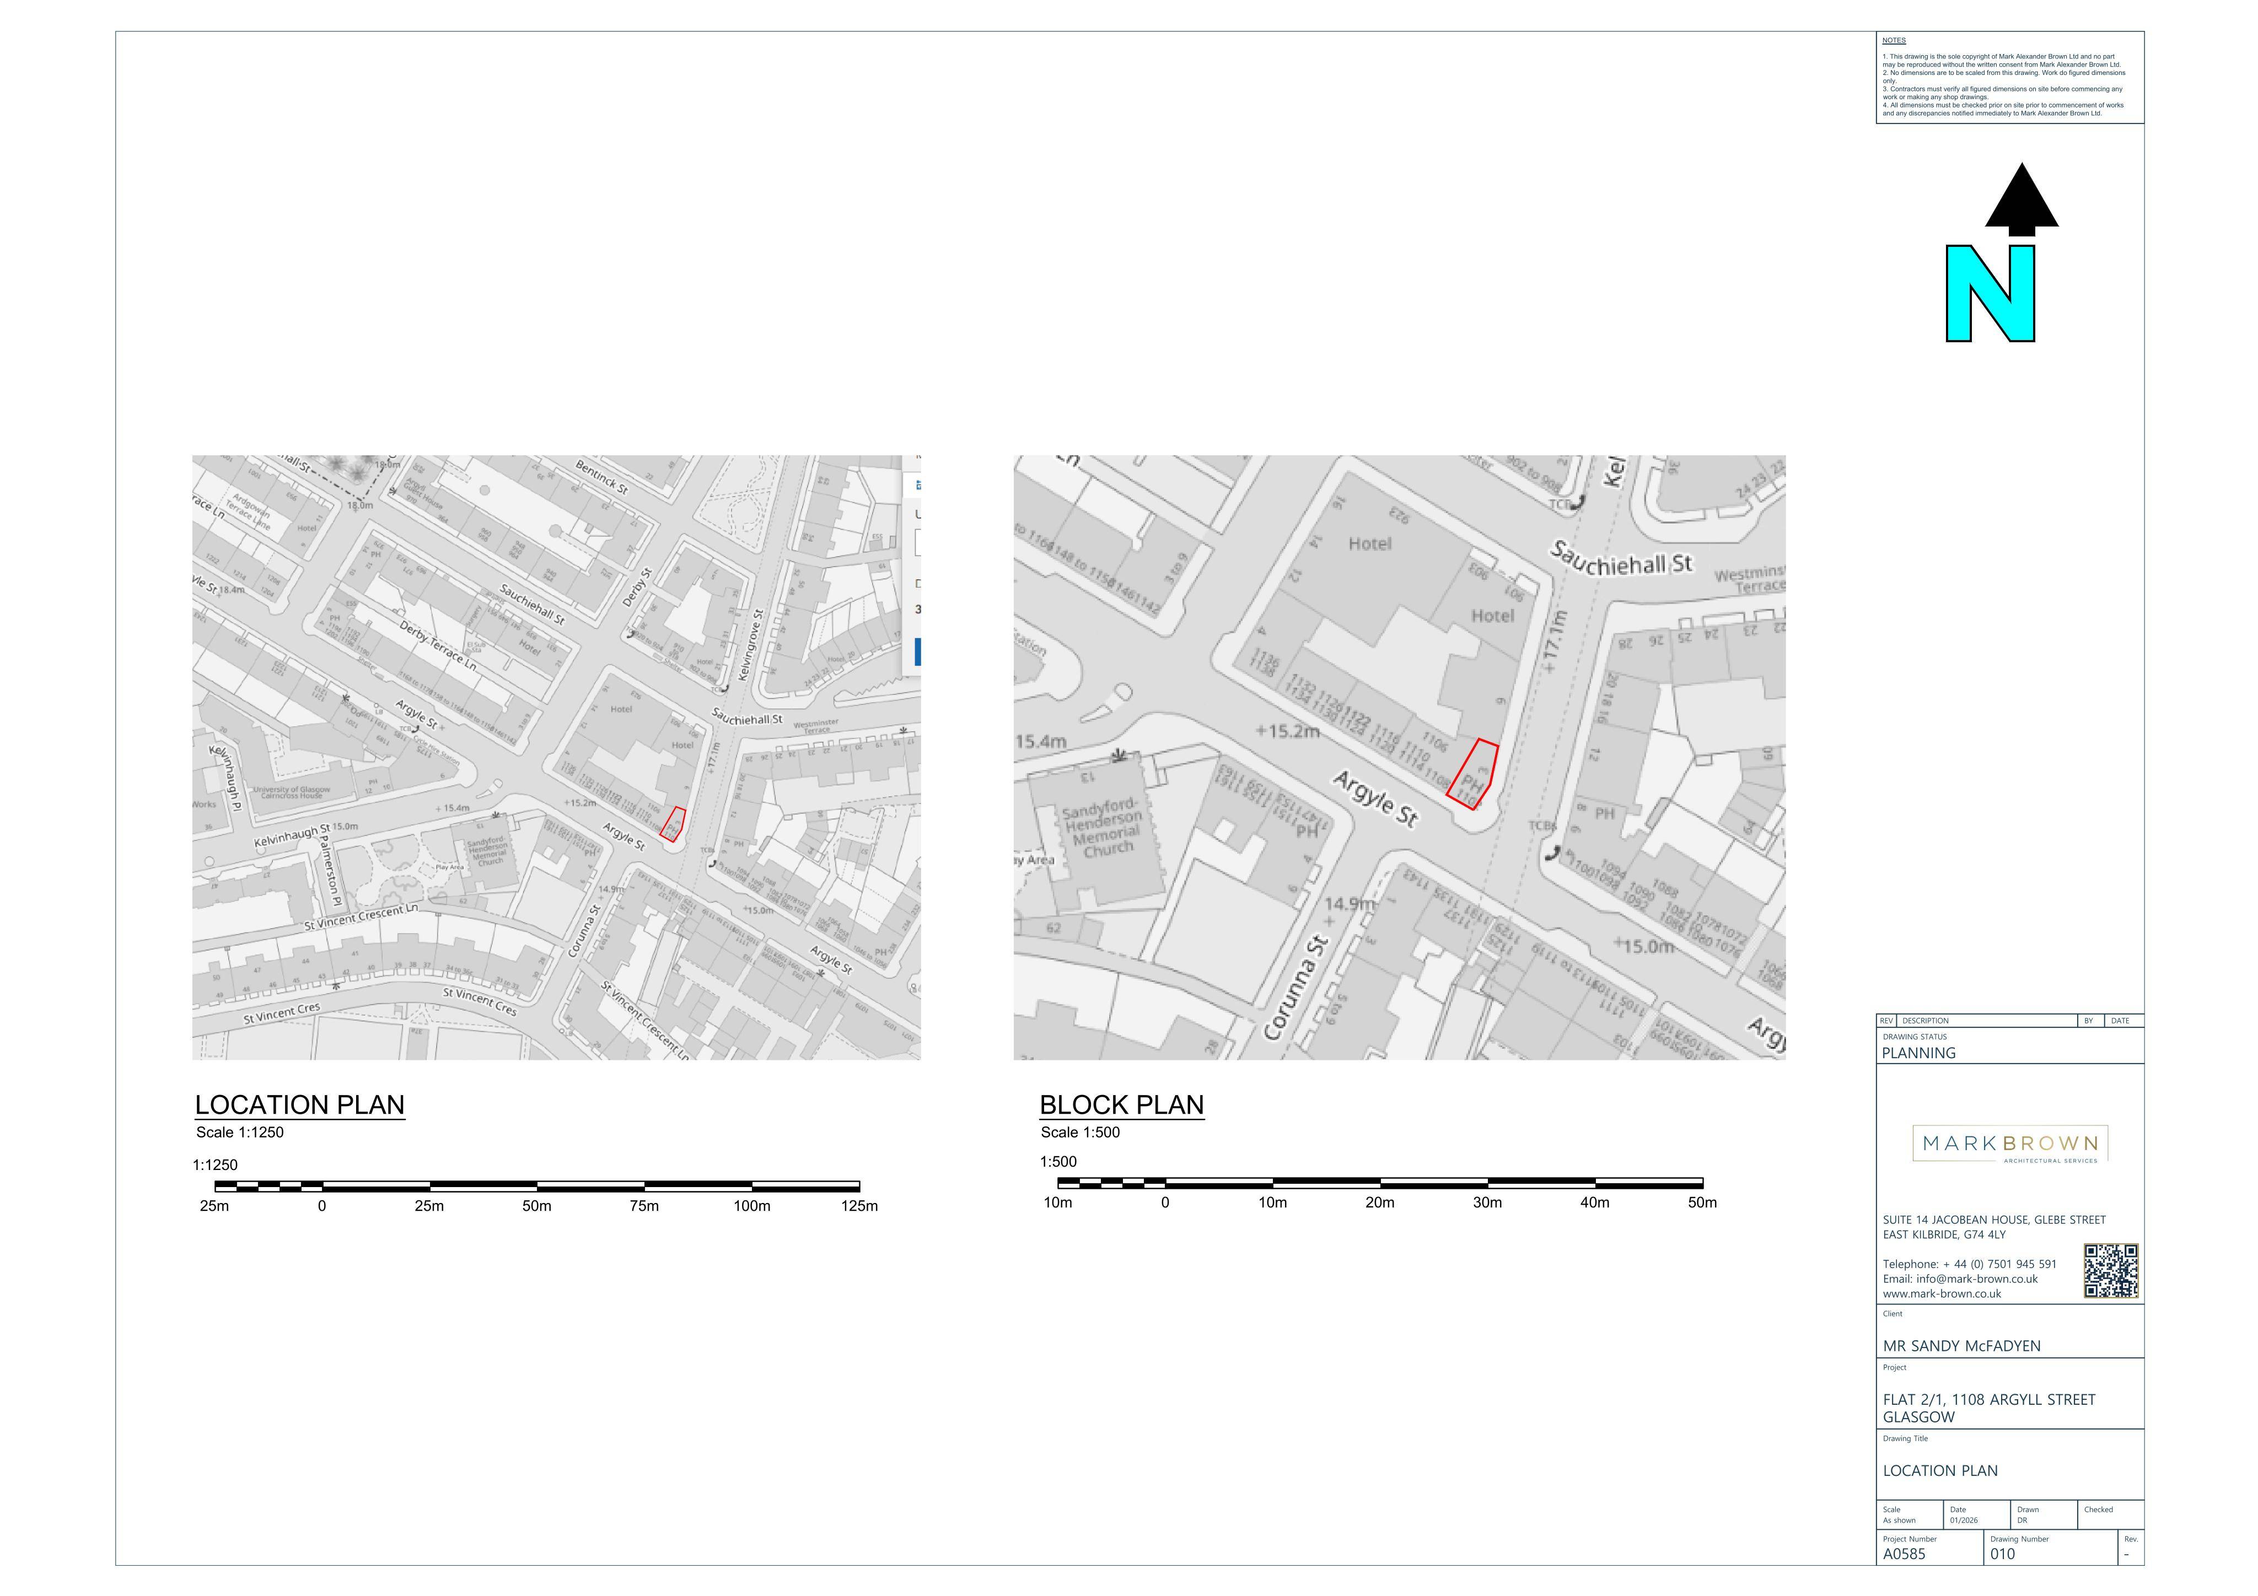Image resolution: width=2258 pixels, height=1596 pixels.
Task: Click the drawing date 01/2026
Action: coord(1964,1520)
